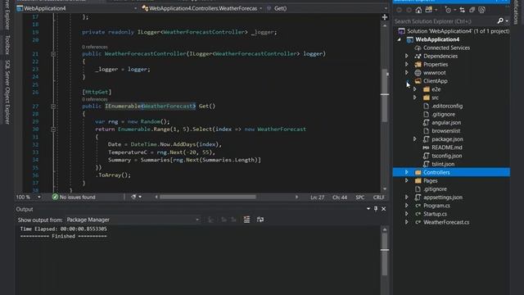Click the Collapse All icon in Solution Explorer
This screenshot has height=295, width=524.
[x=472, y=10]
